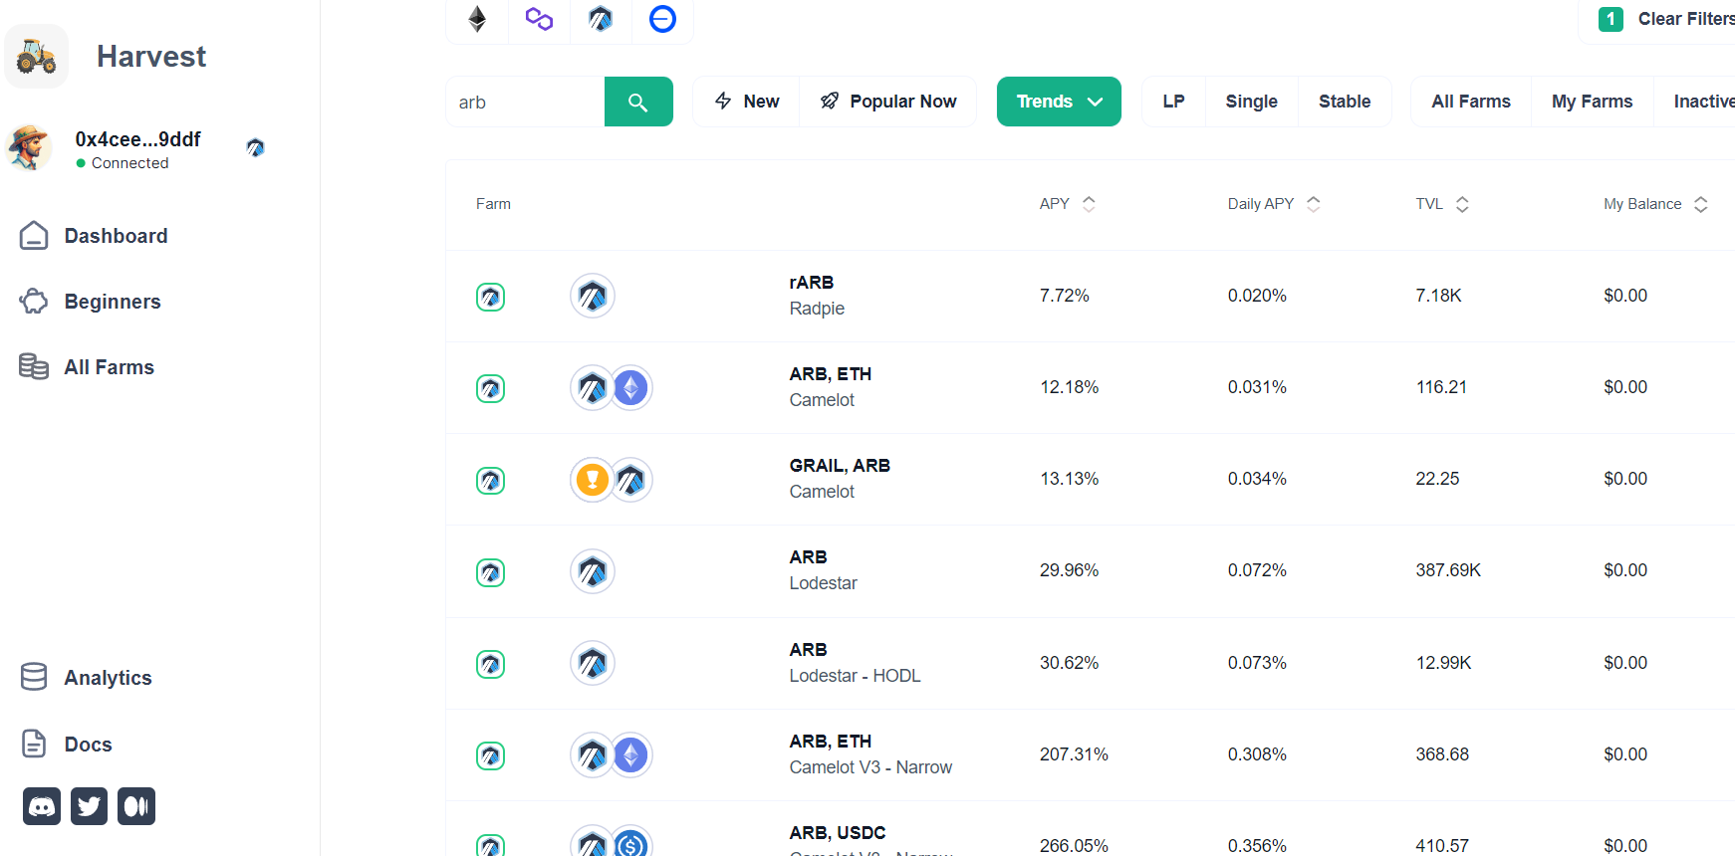Toggle the Polygon chain filter icon
The width and height of the screenshot is (1735, 856).
click(539, 19)
